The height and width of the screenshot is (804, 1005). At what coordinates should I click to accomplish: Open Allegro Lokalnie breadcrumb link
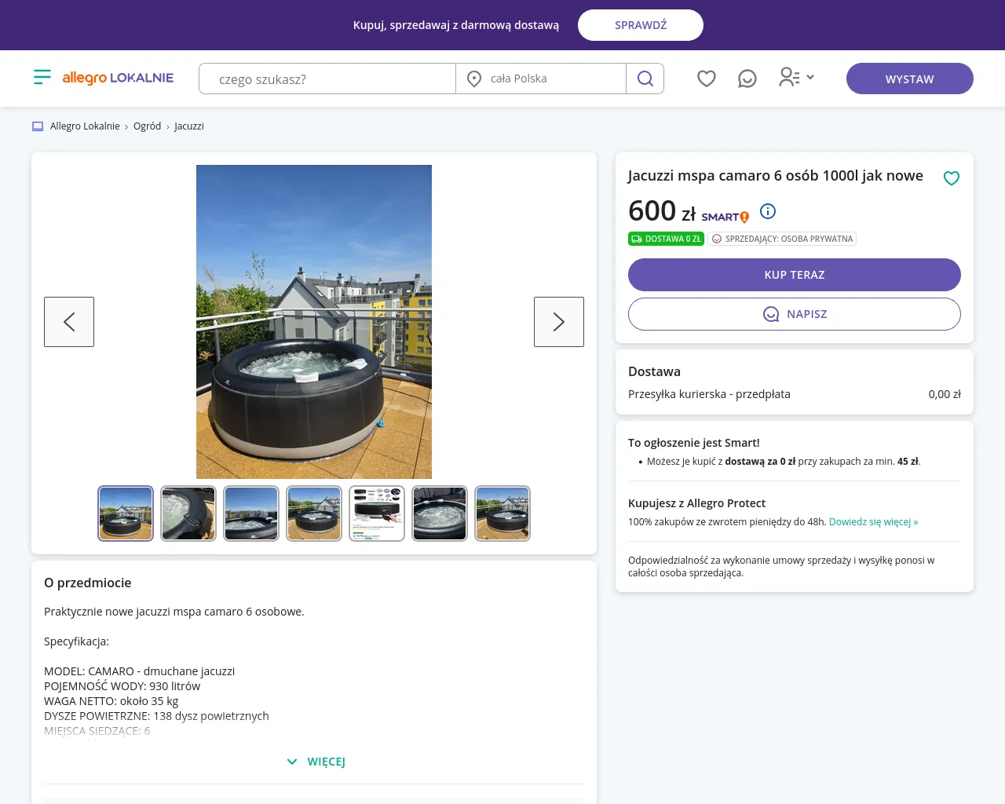(85, 126)
